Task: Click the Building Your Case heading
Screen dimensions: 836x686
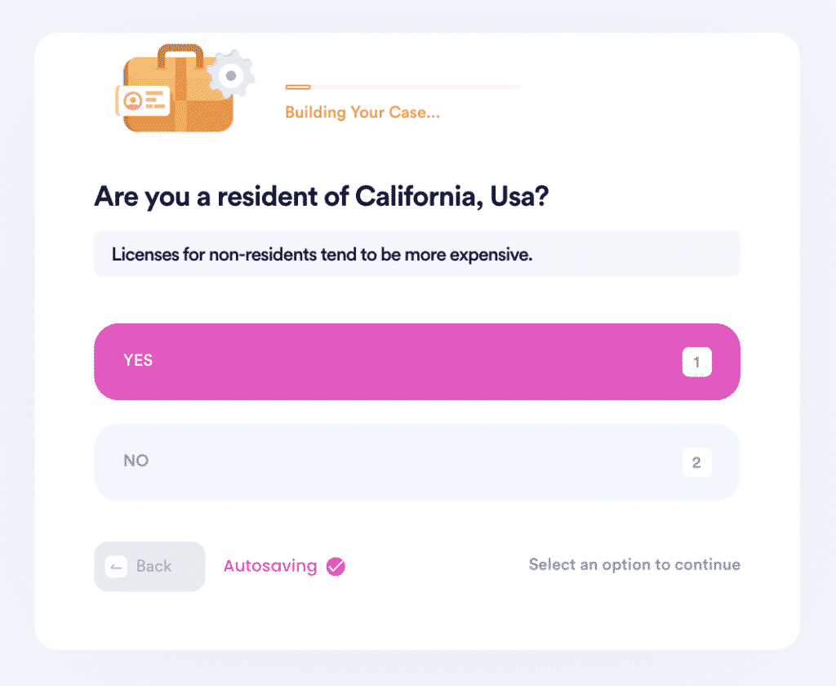Action: coord(362,112)
